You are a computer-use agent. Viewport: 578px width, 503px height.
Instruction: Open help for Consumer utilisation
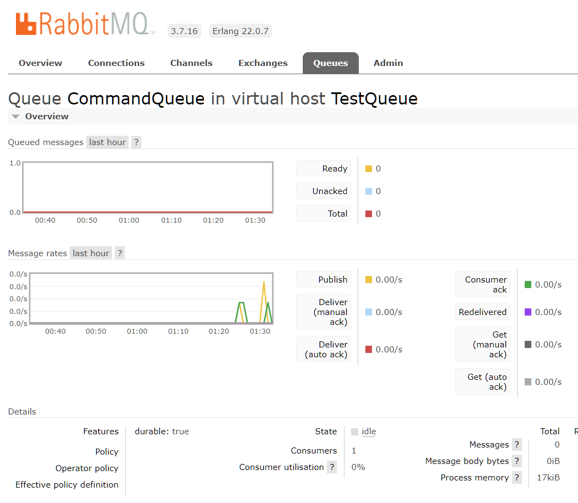332,467
